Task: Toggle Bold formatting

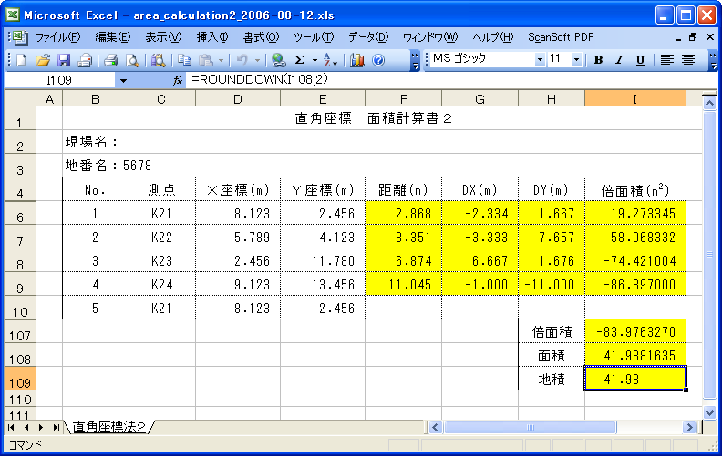Action: [598, 60]
